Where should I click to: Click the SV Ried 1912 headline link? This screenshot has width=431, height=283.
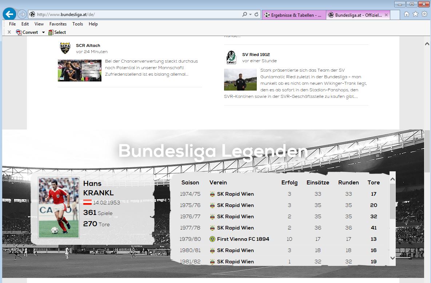256,55
